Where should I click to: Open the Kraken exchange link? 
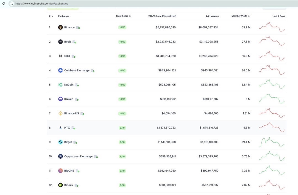click(69, 99)
